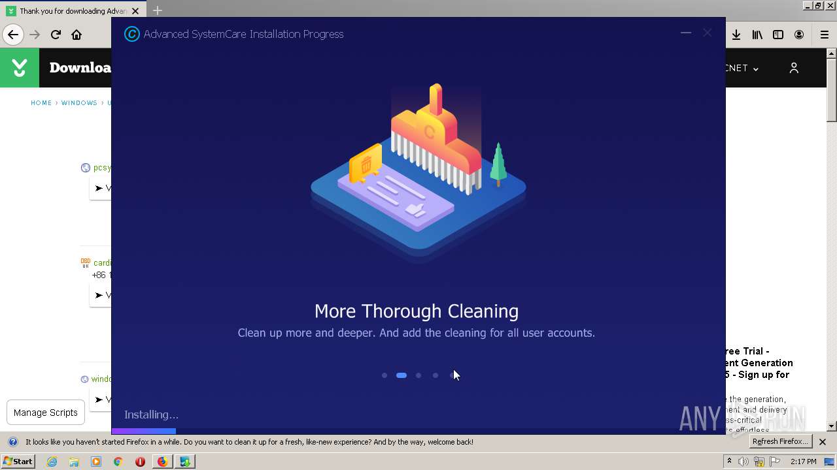Screen dimensions: 837x470
Task: Close the 'Thank you for downloading' tab
Action: 137,11
